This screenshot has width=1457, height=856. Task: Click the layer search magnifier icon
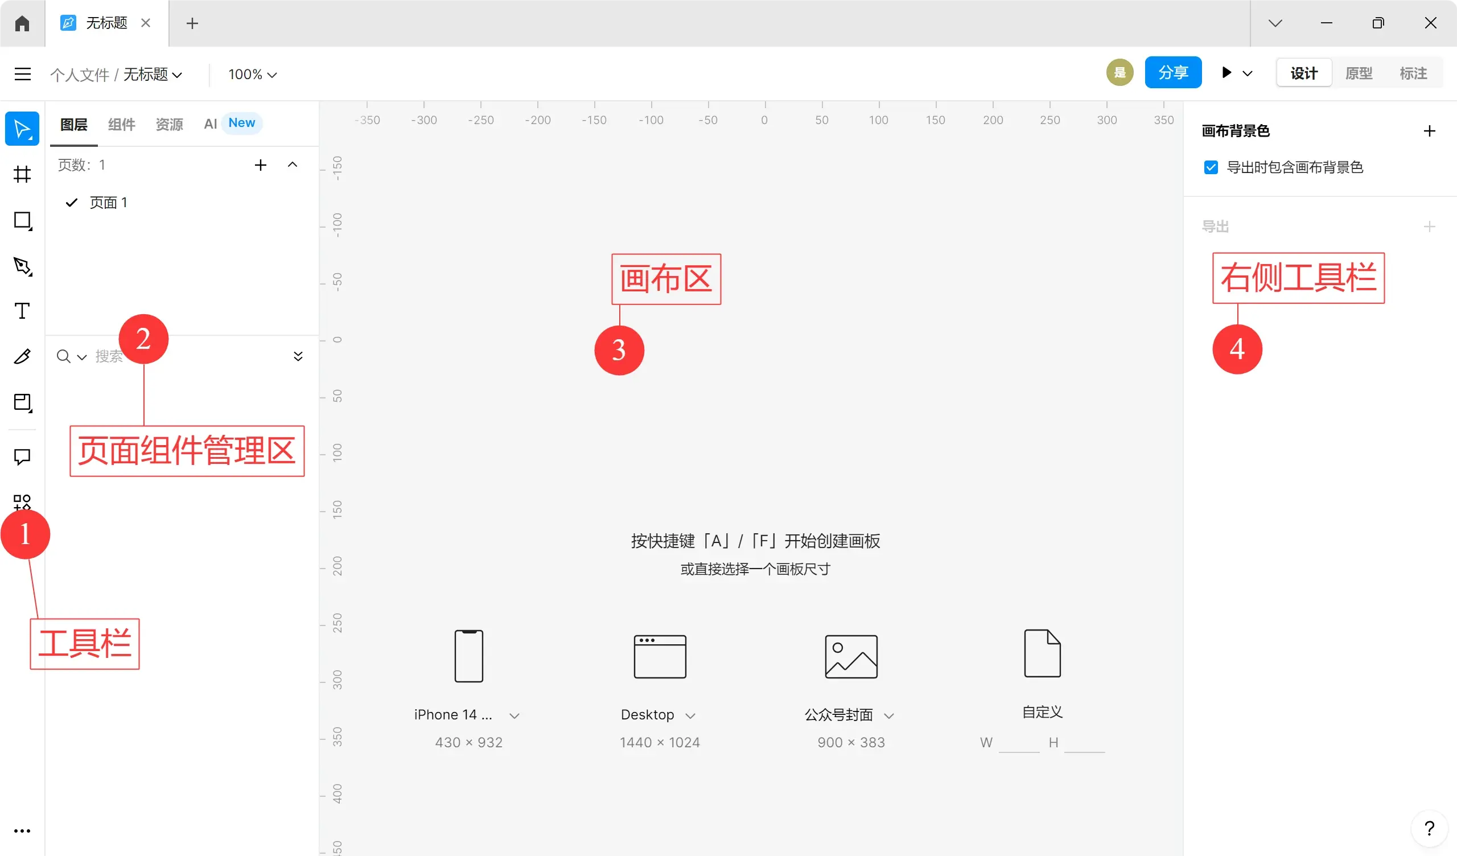point(63,356)
